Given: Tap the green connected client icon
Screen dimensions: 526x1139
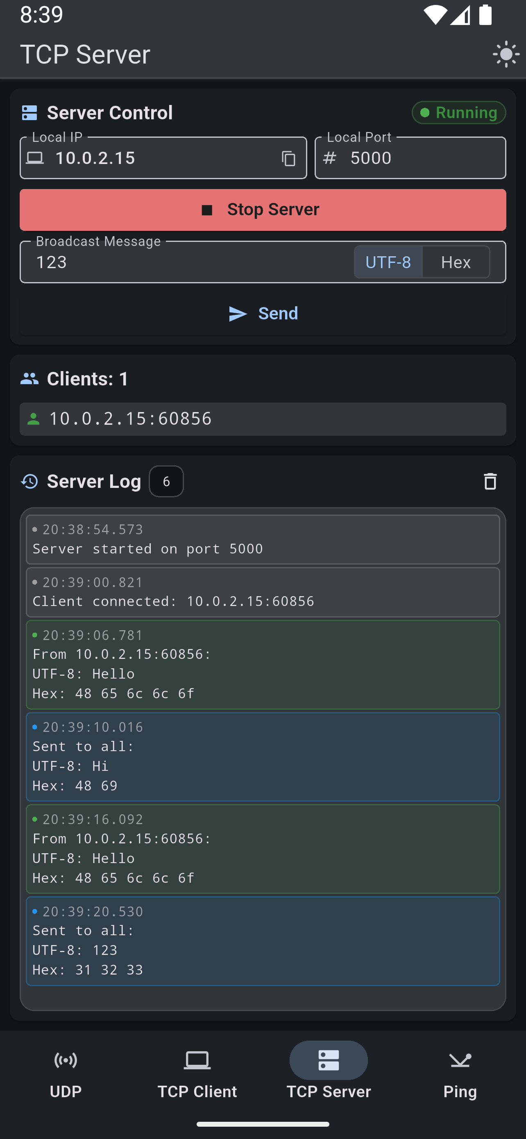Looking at the screenshot, I should click(34, 419).
